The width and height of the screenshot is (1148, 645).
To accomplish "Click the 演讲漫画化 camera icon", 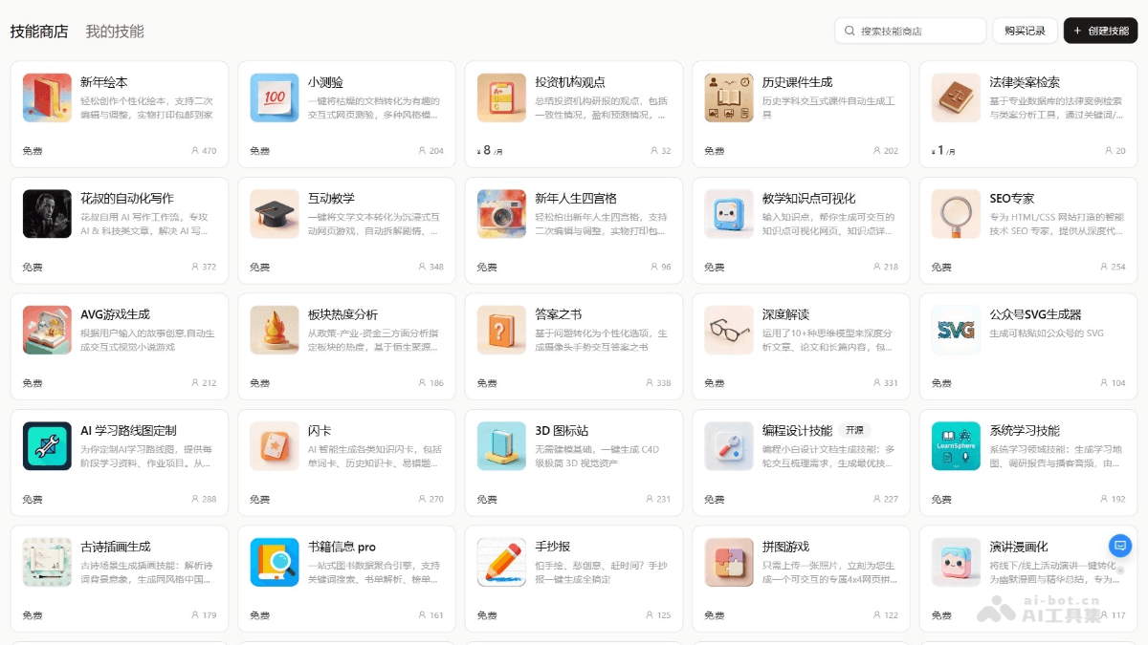I will (x=955, y=561).
